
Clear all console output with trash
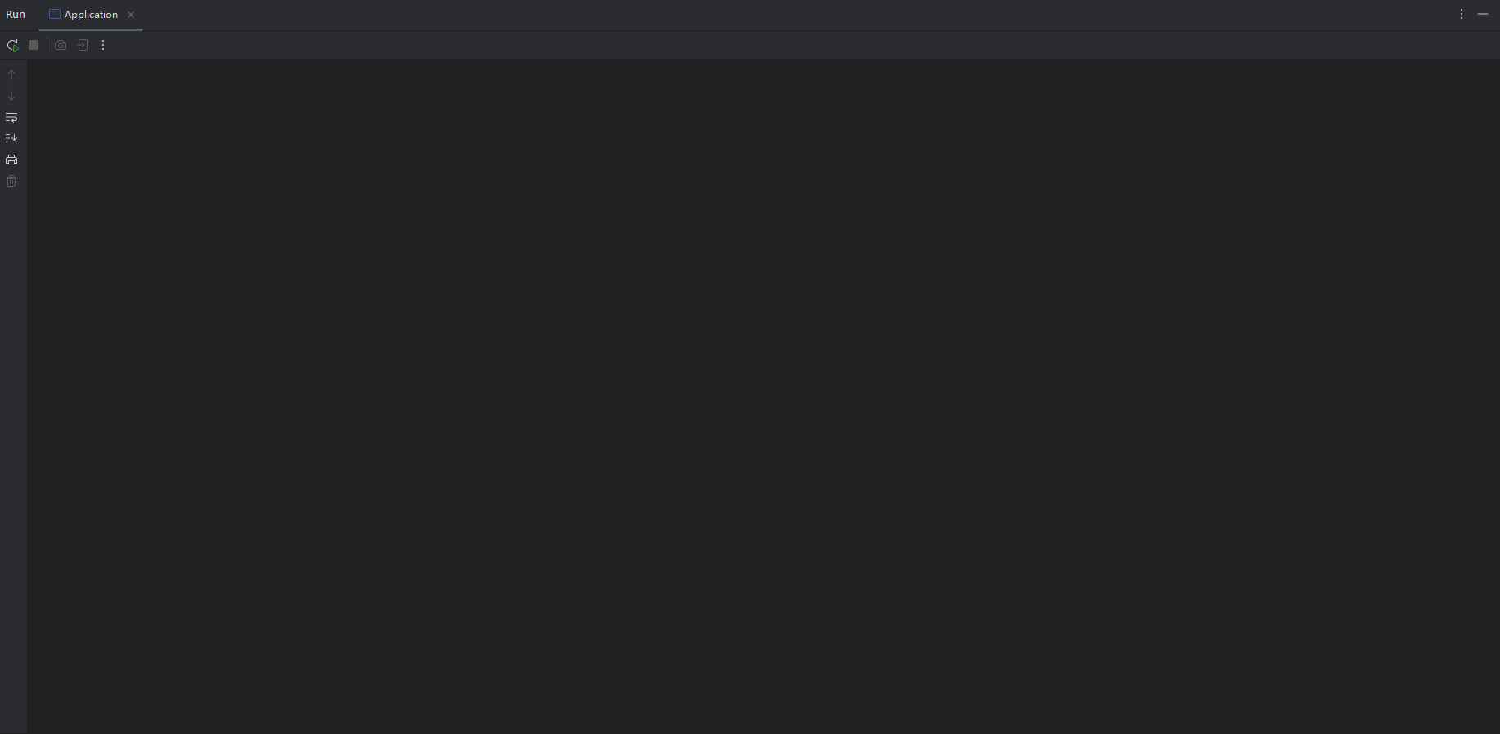(x=11, y=181)
